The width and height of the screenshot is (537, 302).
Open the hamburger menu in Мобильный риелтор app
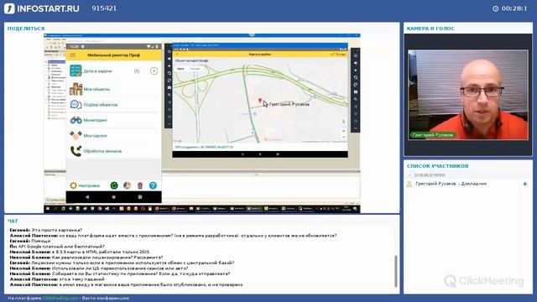point(73,55)
